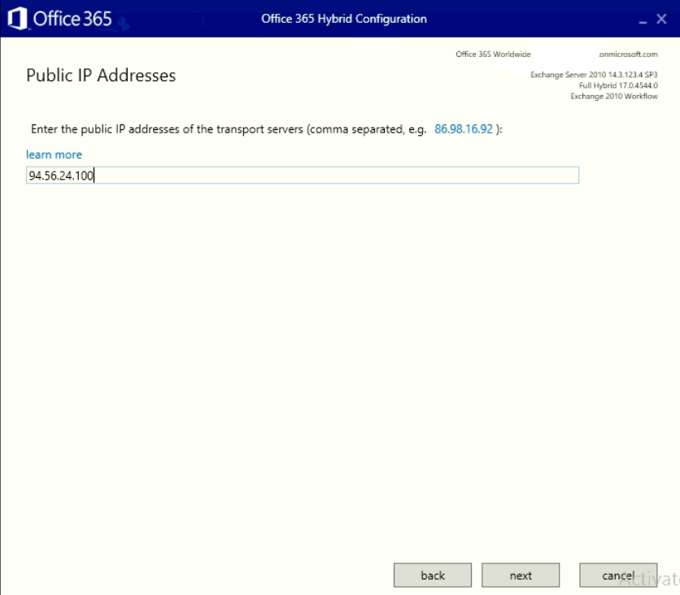Close the Hybrid Configuration wizard window
Image resolution: width=680 pixels, height=595 pixels.
point(661,19)
